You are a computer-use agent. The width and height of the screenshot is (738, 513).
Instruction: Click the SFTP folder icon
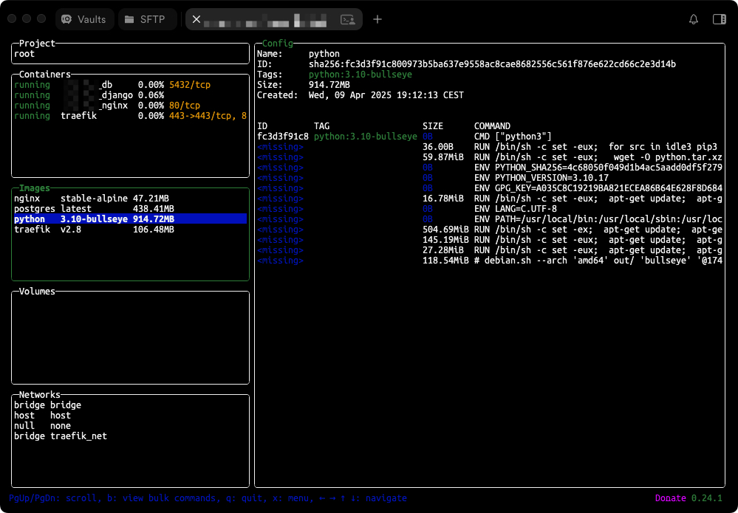point(129,19)
